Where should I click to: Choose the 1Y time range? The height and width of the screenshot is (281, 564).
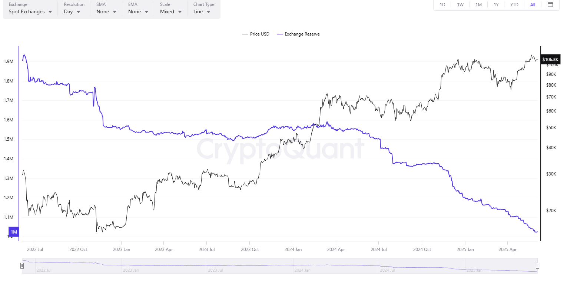coord(496,5)
